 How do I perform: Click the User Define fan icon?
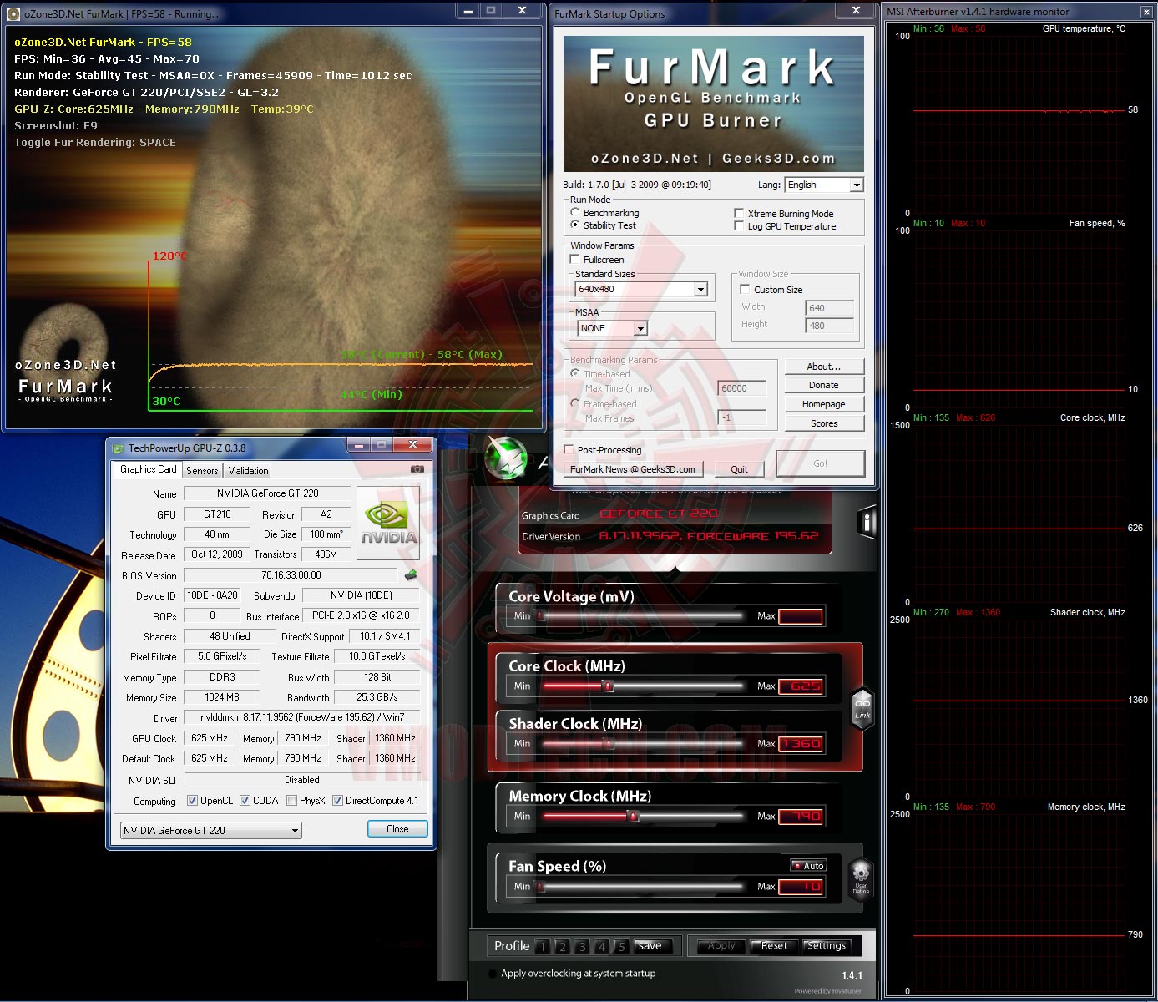point(861,880)
